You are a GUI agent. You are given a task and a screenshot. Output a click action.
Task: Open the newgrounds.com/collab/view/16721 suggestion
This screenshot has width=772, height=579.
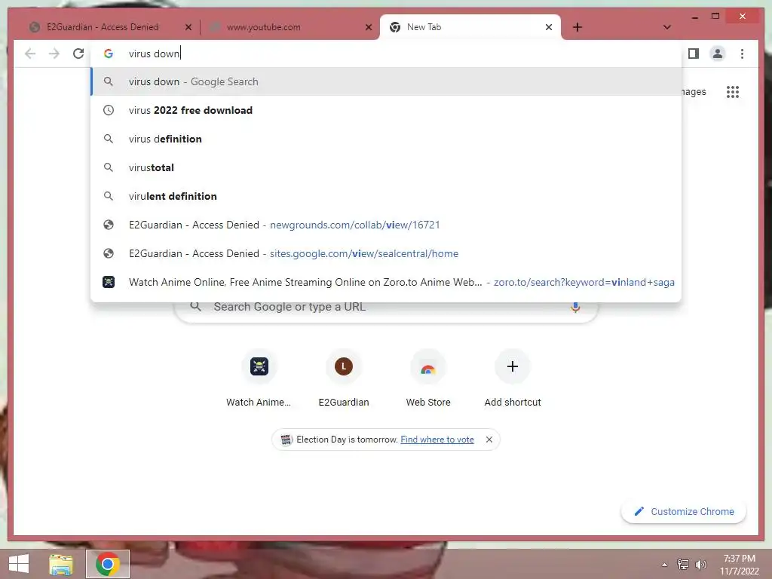click(387, 225)
